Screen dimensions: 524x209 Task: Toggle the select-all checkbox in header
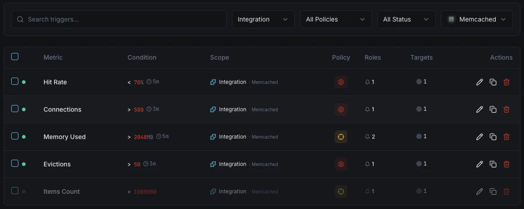[15, 57]
